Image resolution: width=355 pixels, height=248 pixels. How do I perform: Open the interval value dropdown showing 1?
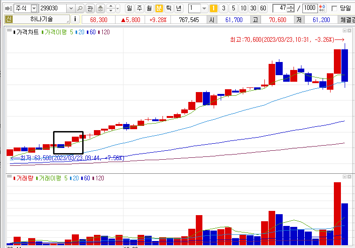click(x=204, y=8)
